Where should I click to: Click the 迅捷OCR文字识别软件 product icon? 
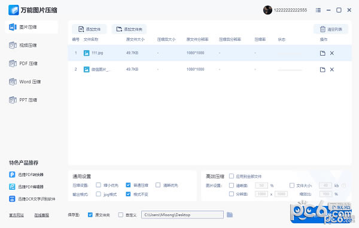pos(12,199)
